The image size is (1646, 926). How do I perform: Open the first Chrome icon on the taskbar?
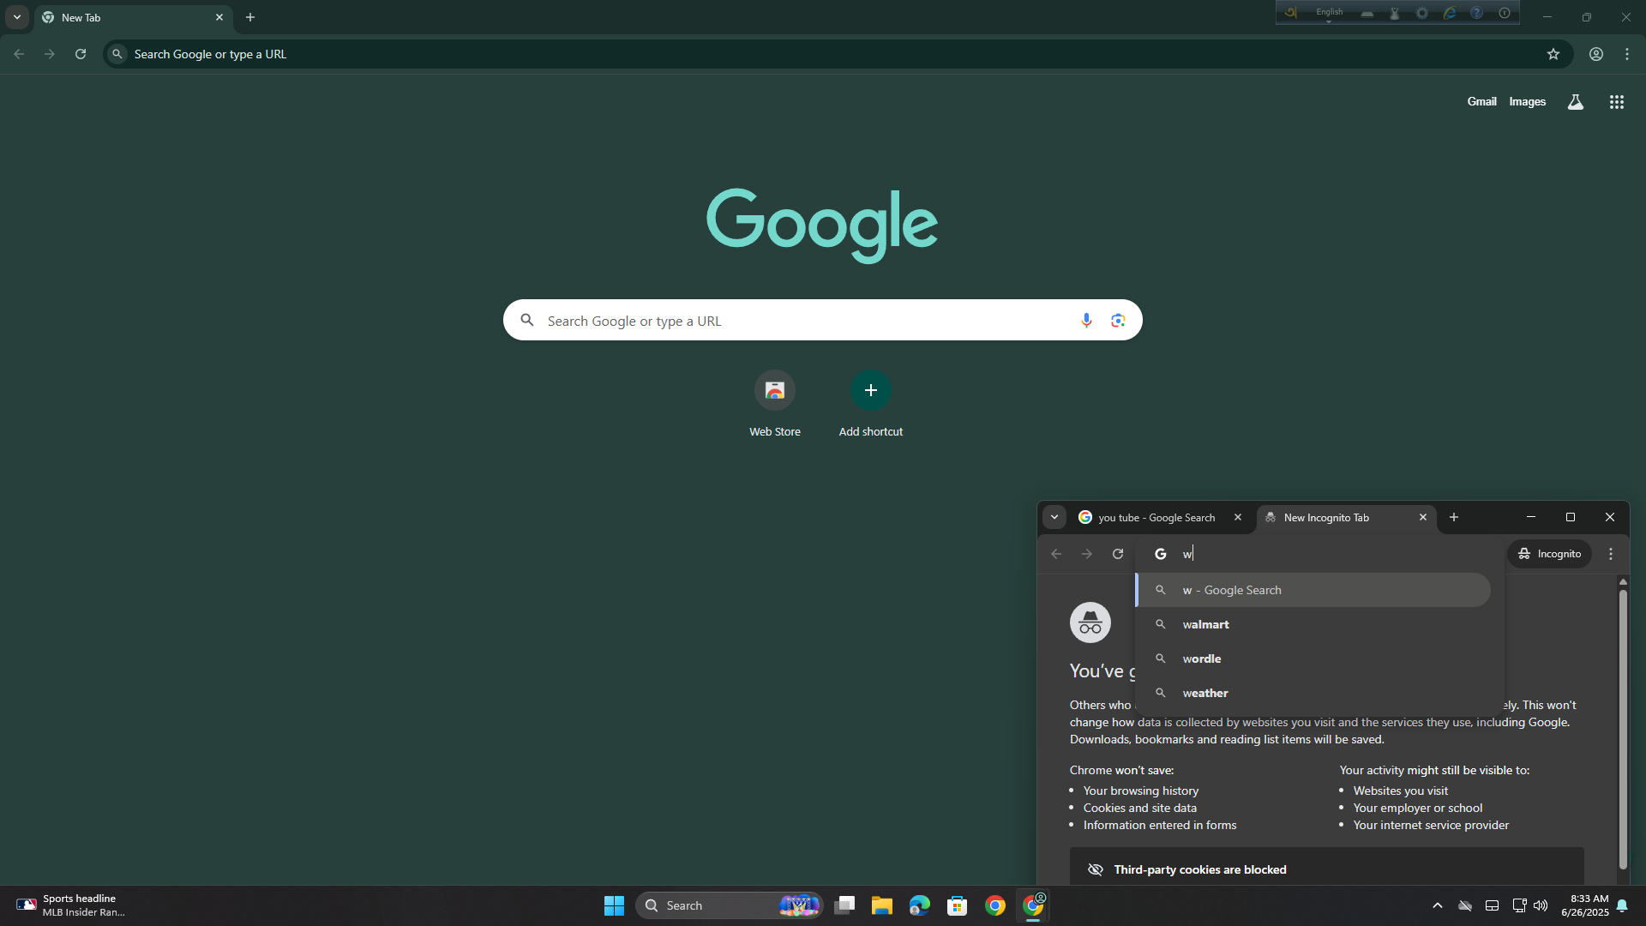(995, 905)
